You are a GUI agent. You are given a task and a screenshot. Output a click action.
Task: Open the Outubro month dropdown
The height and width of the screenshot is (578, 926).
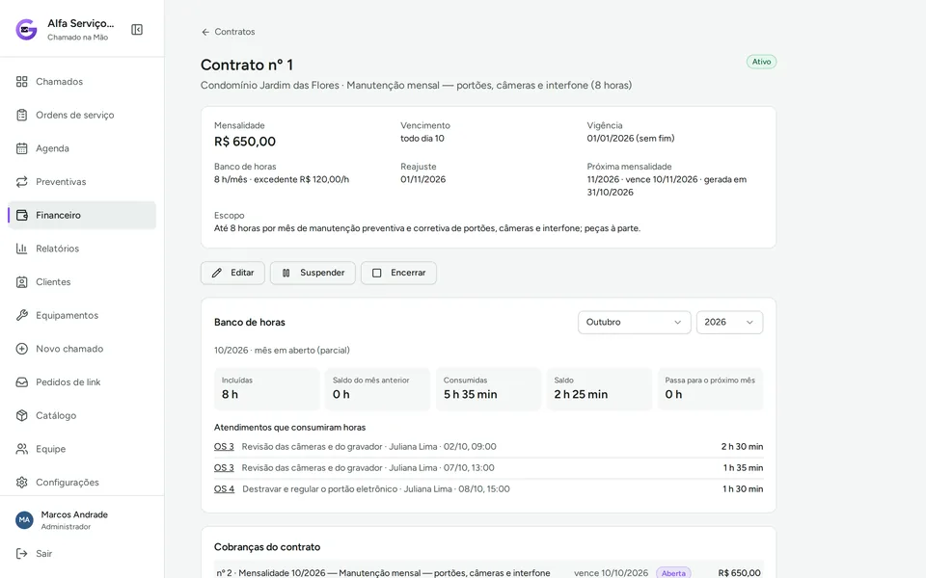click(x=635, y=322)
